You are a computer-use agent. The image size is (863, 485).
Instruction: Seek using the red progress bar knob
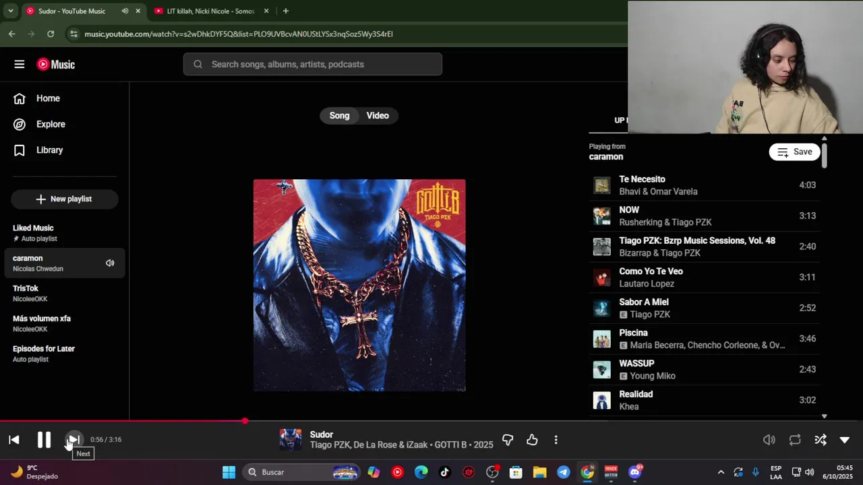click(x=245, y=421)
